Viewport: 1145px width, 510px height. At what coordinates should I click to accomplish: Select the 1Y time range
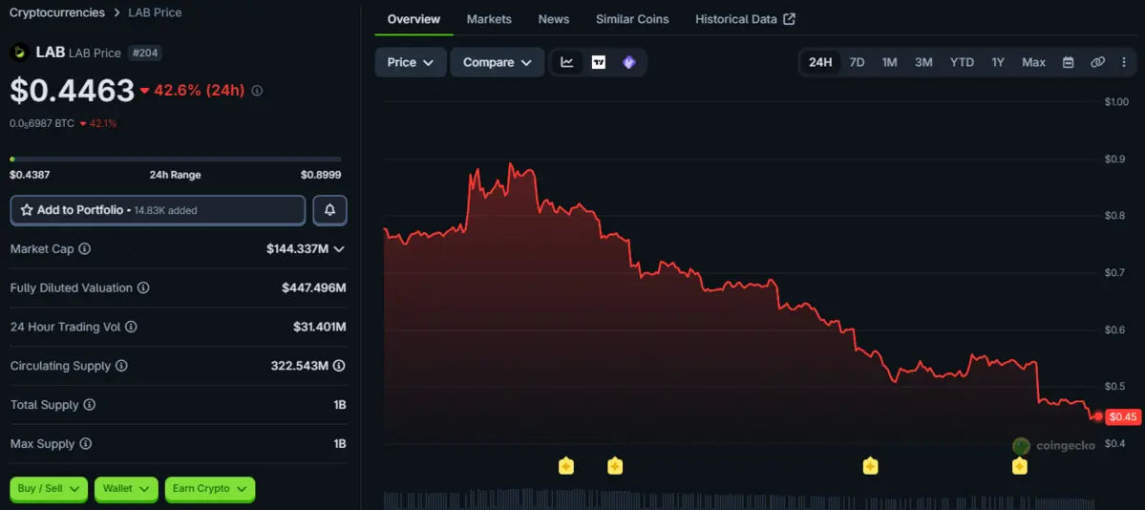coord(998,62)
